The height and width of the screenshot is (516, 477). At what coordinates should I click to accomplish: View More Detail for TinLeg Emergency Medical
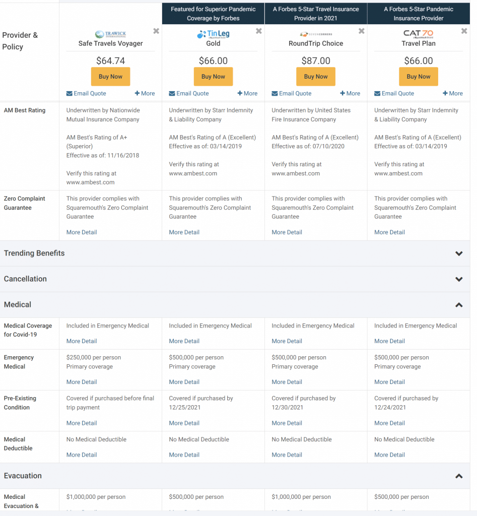184,382
